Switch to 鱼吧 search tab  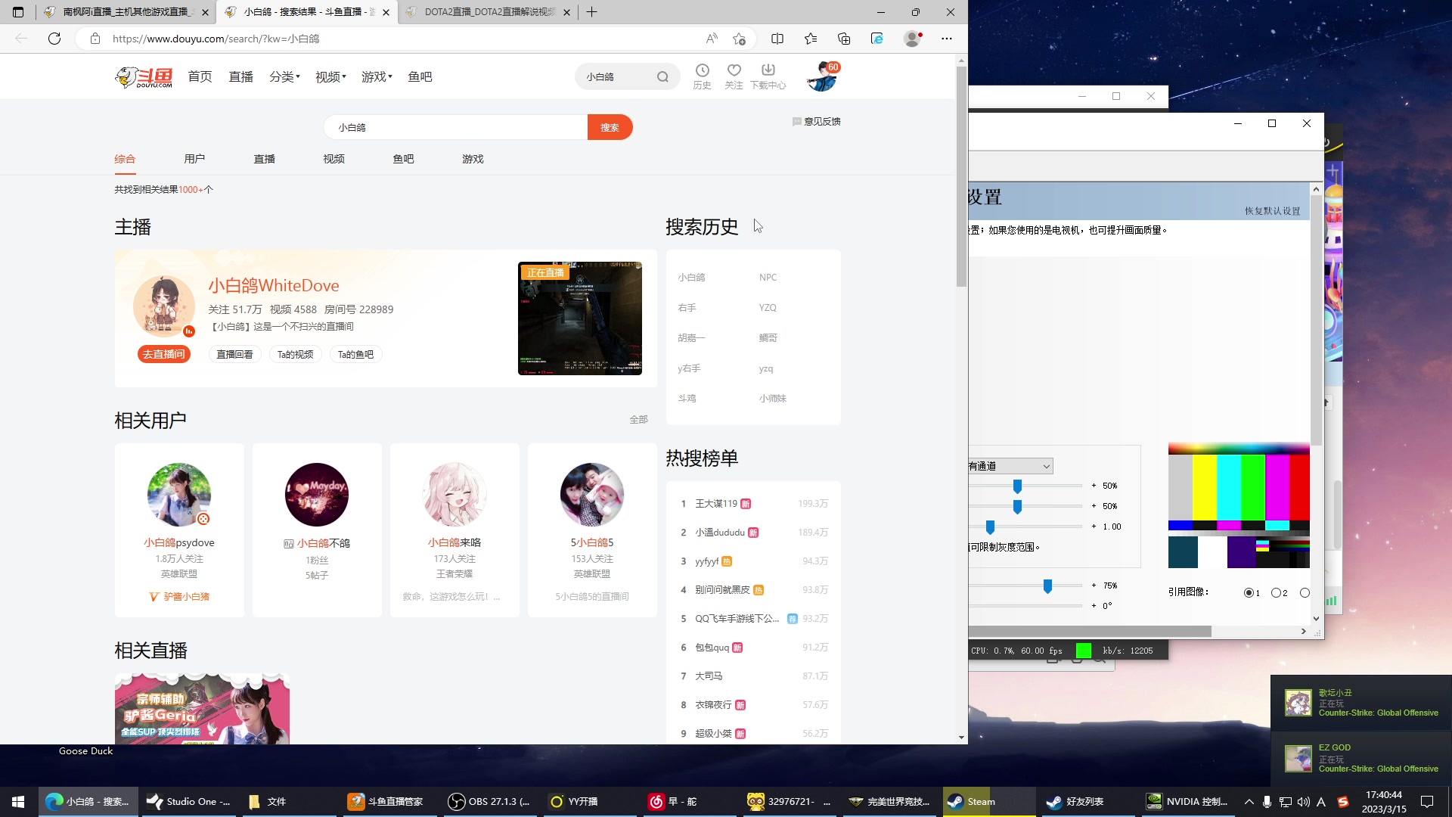pos(403,159)
